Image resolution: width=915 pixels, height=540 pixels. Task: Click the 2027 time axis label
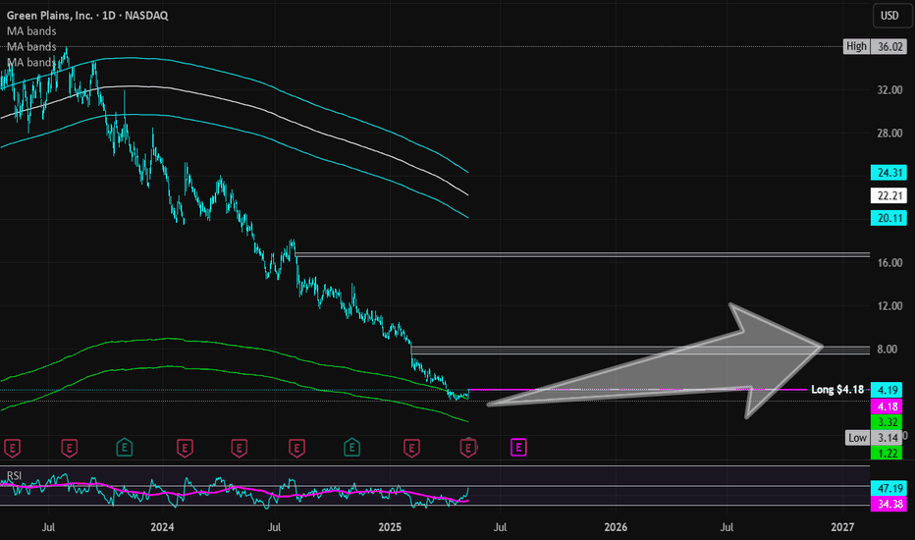(842, 527)
